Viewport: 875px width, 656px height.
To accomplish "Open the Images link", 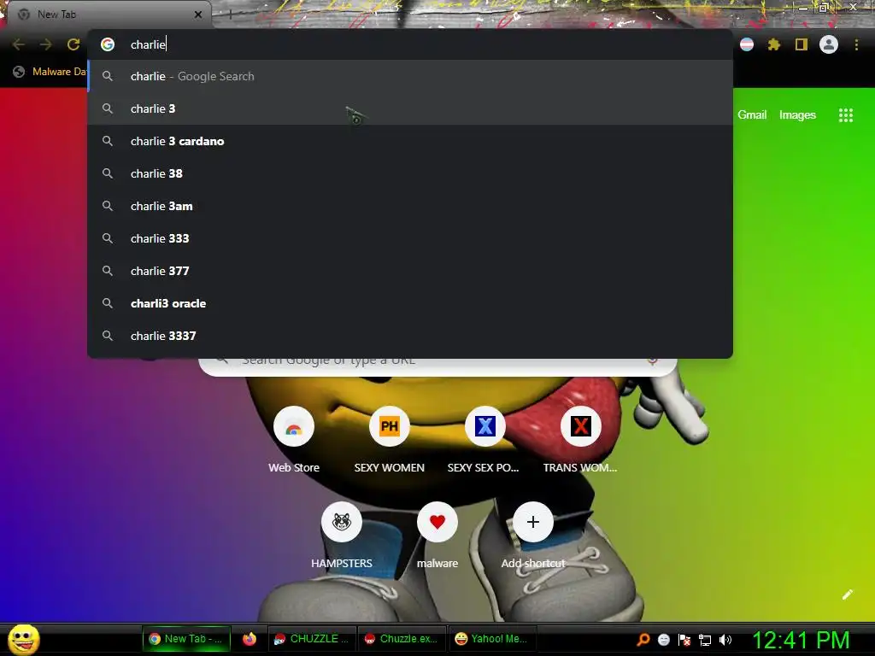I will pyautogui.click(x=797, y=115).
